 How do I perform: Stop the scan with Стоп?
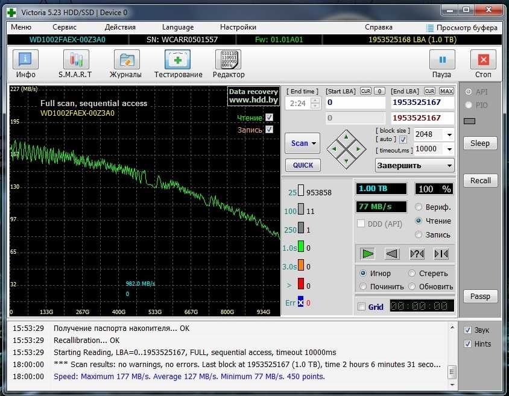click(483, 60)
